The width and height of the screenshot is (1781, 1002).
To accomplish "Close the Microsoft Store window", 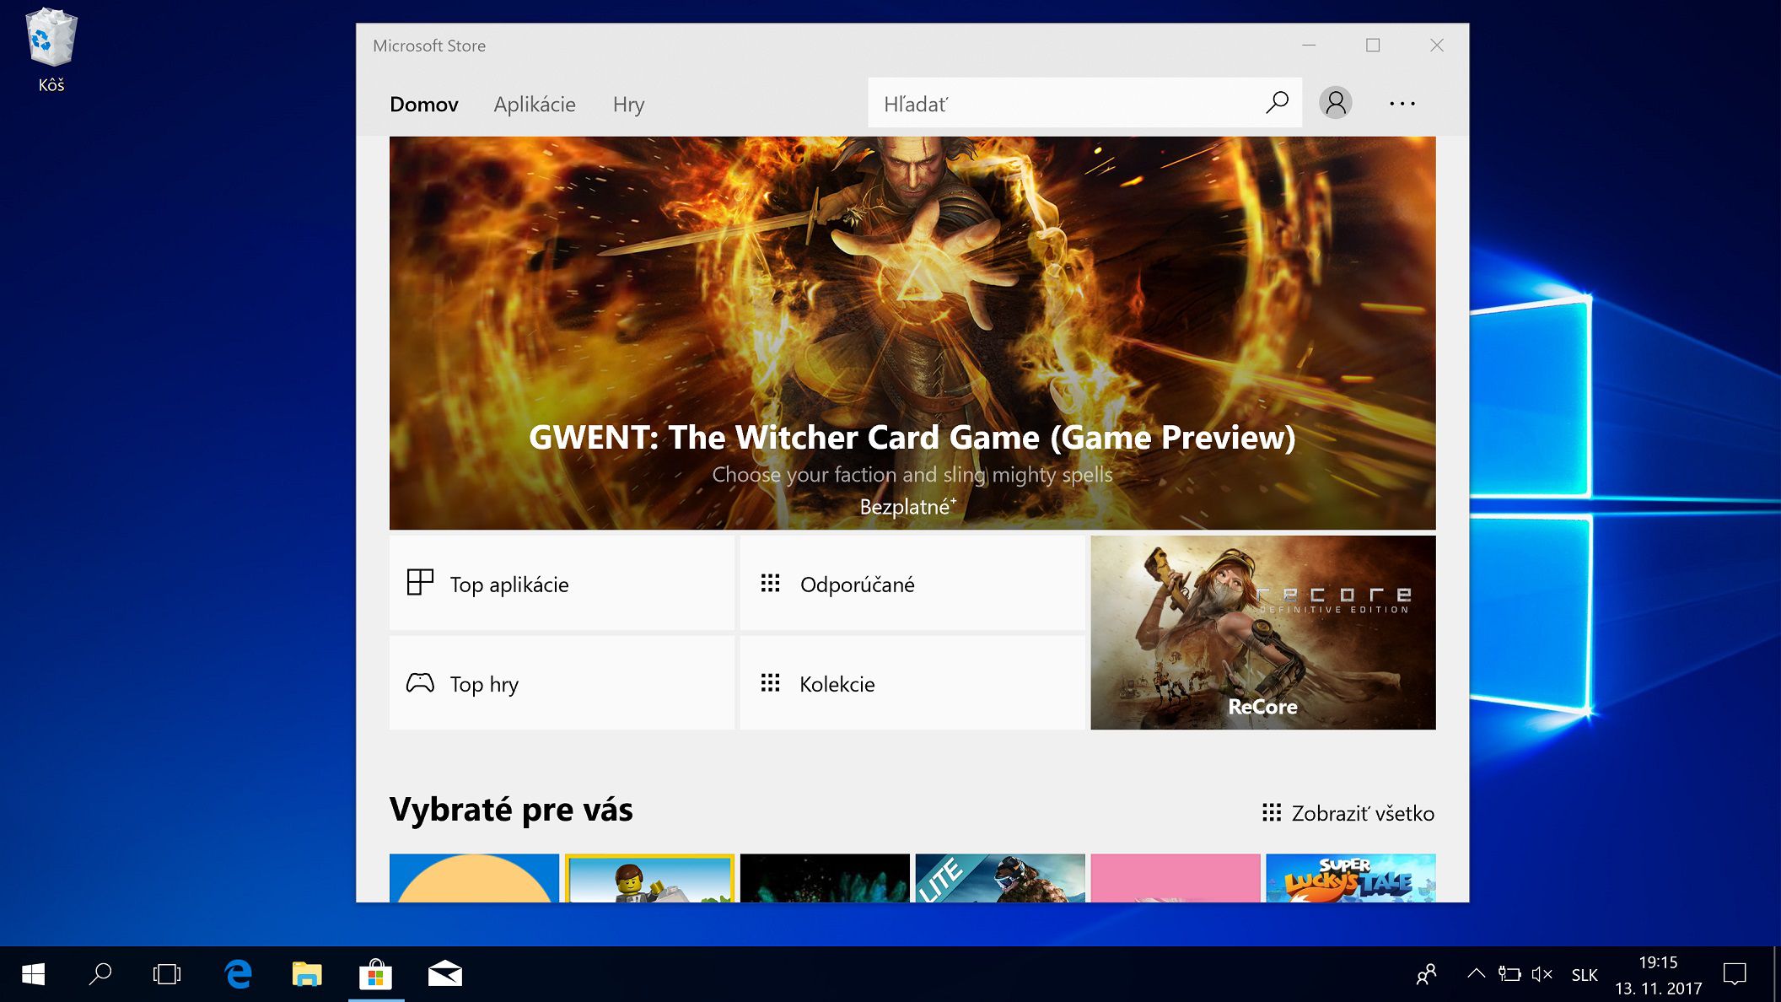I will point(1437,45).
